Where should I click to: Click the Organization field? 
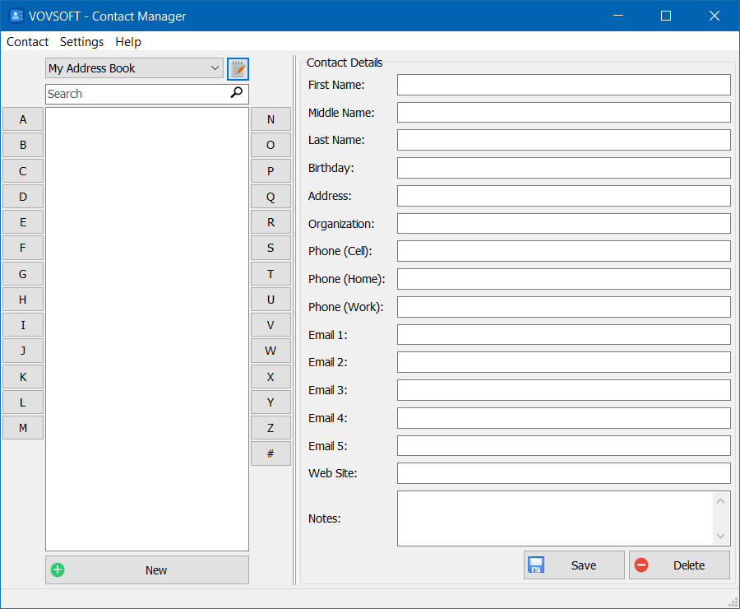(563, 224)
